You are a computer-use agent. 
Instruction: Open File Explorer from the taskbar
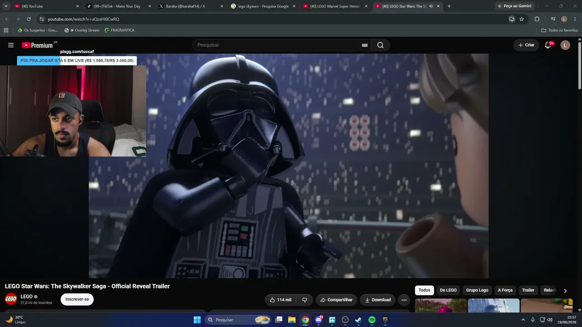(x=292, y=320)
